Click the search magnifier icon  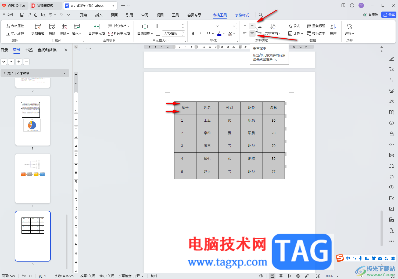point(260,15)
